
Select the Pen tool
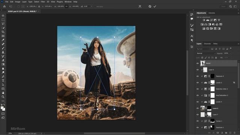point(3,76)
